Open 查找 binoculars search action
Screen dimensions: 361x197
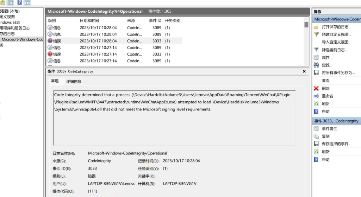pos(326,65)
